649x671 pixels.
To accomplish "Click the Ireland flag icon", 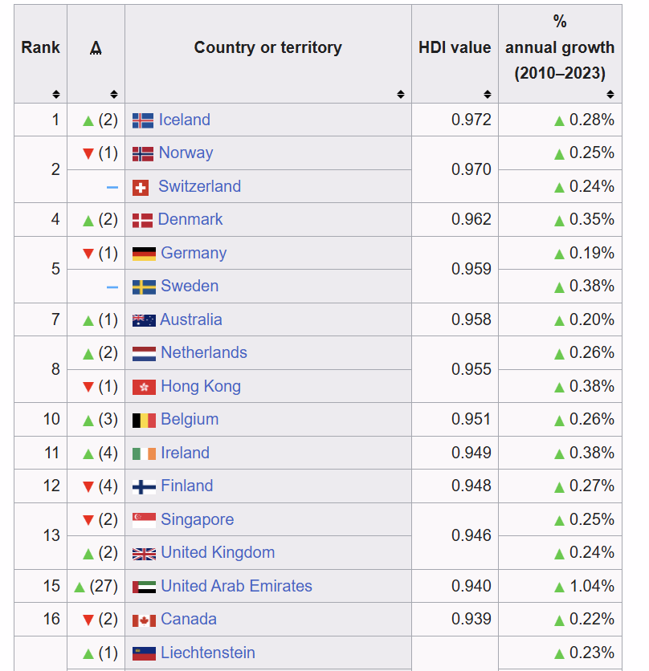I will click(x=144, y=453).
